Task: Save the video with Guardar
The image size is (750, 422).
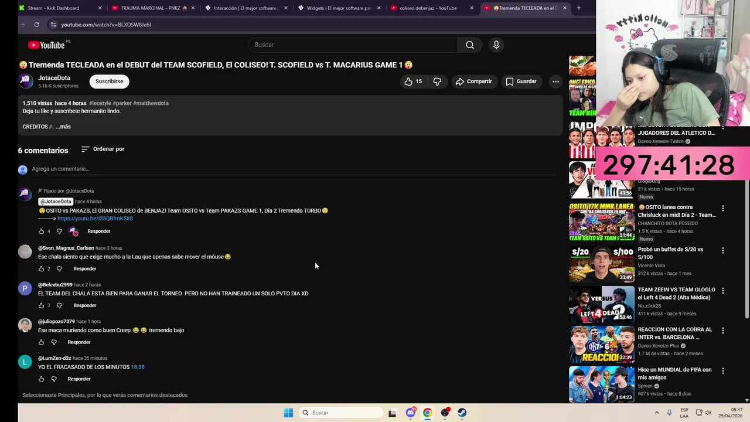Action: click(521, 81)
